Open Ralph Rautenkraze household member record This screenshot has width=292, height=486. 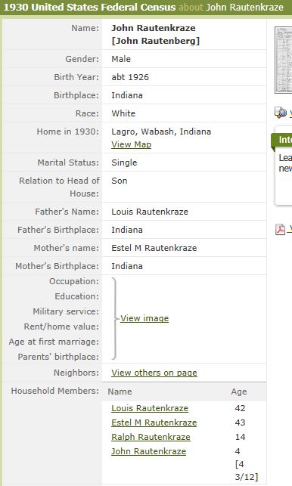point(151,437)
